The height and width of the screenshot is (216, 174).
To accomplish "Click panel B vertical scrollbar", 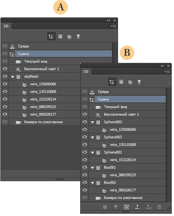I will click(x=168, y=145).
